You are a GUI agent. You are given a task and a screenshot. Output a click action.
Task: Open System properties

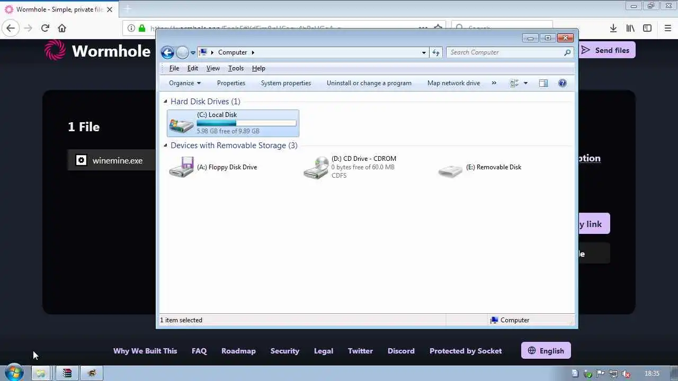[286, 83]
